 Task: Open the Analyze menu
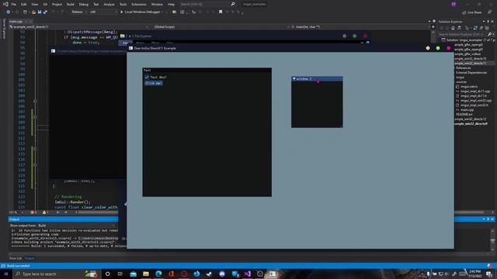(109, 5)
